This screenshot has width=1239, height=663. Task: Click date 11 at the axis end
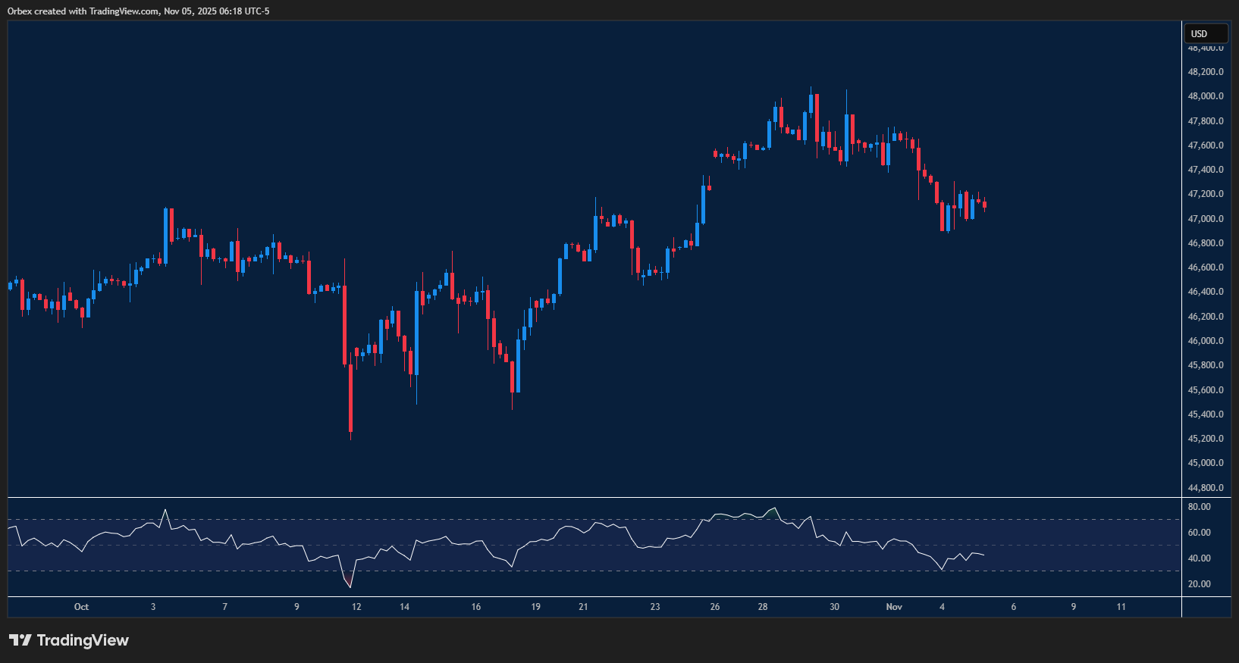1121,607
